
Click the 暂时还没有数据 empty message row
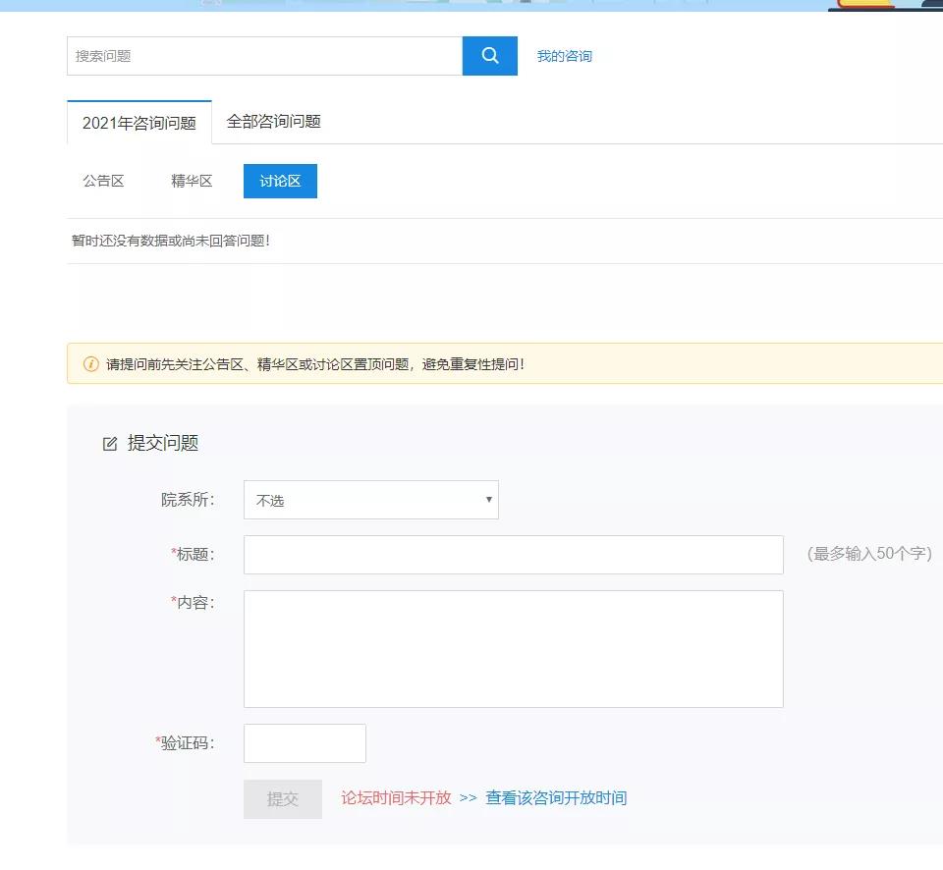point(171,241)
